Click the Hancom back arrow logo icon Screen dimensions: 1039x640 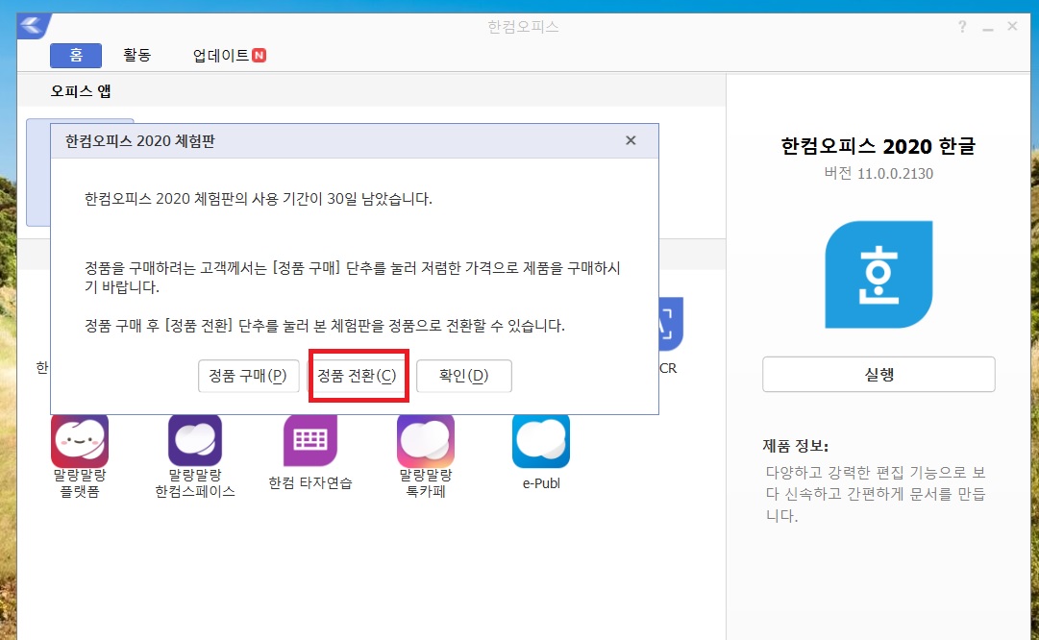(x=33, y=27)
